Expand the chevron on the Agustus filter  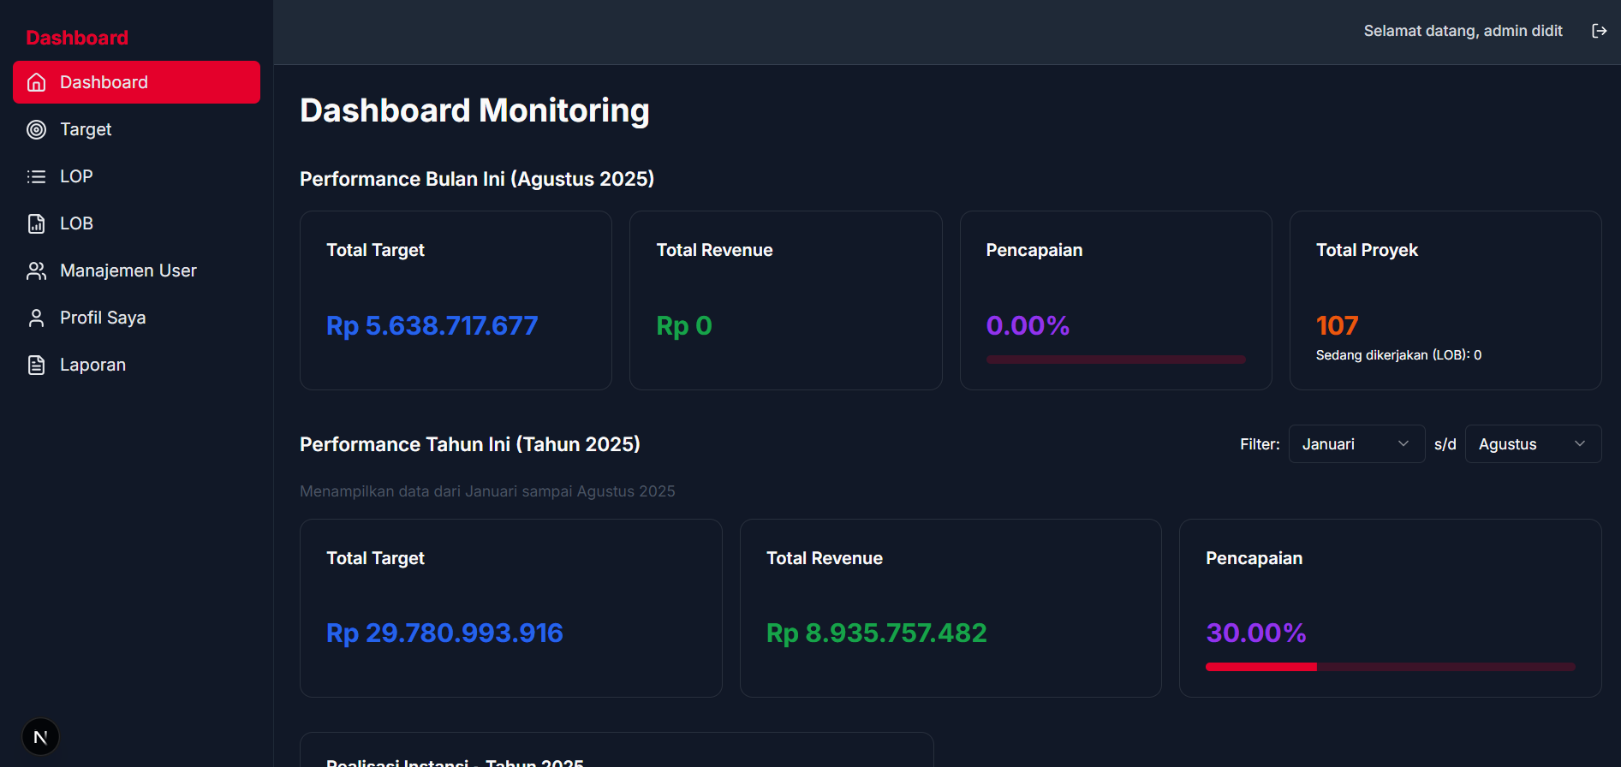tap(1580, 443)
